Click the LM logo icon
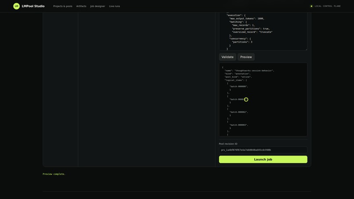Viewport: 354px width, 199px height. pyautogui.click(x=17, y=6)
